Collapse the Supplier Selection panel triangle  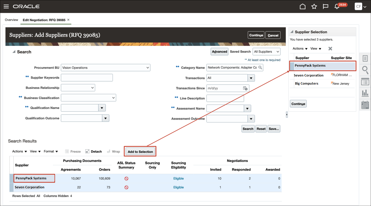(x=292, y=32)
